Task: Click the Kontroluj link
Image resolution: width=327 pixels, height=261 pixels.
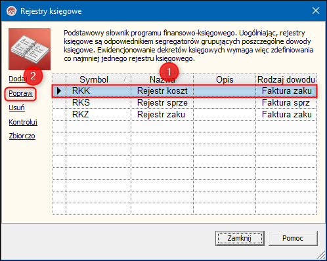Action: [x=23, y=122]
